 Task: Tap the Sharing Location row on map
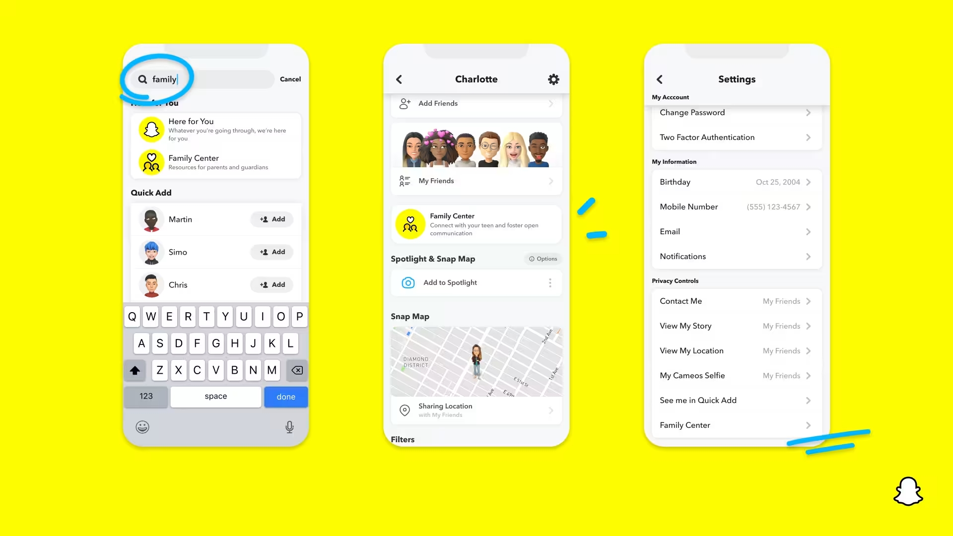point(476,410)
